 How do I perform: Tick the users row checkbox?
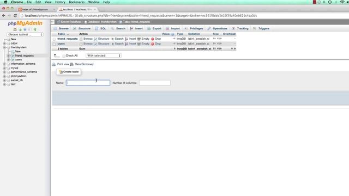[55, 44]
